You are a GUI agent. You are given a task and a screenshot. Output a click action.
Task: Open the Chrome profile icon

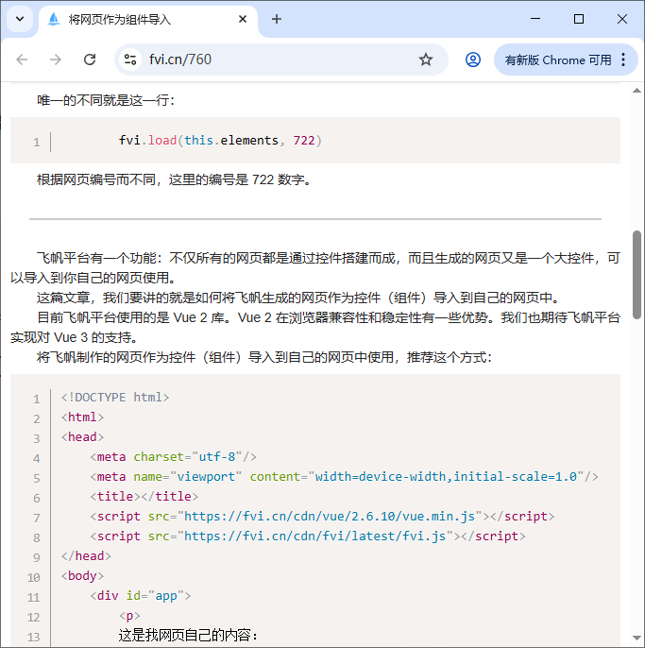(473, 60)
